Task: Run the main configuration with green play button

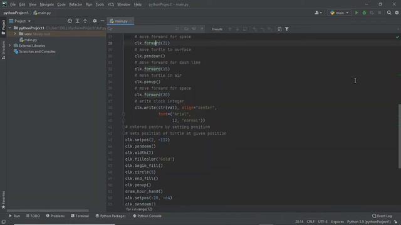Action: [357, 12]
